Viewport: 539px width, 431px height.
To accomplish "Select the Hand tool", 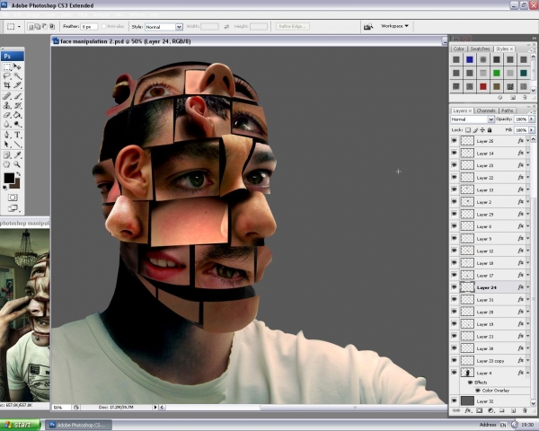I will tap(7, 164).
